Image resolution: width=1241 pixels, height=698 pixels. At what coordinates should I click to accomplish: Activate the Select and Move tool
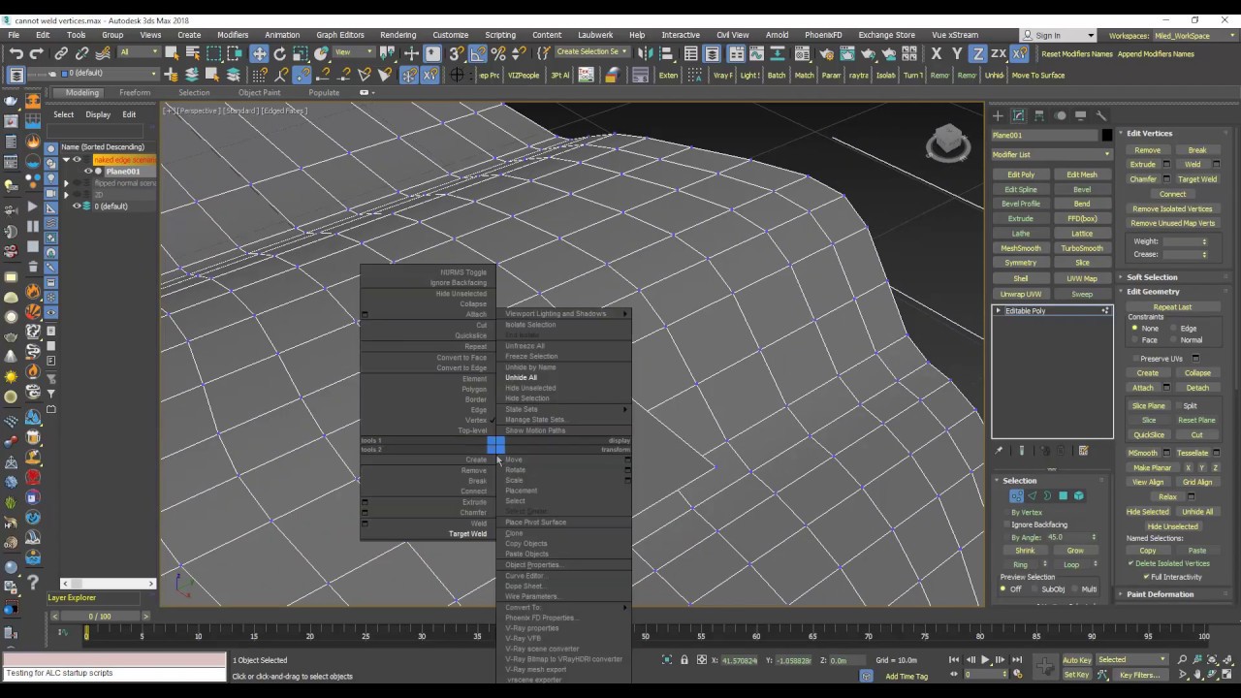click(x=259, y=53)
